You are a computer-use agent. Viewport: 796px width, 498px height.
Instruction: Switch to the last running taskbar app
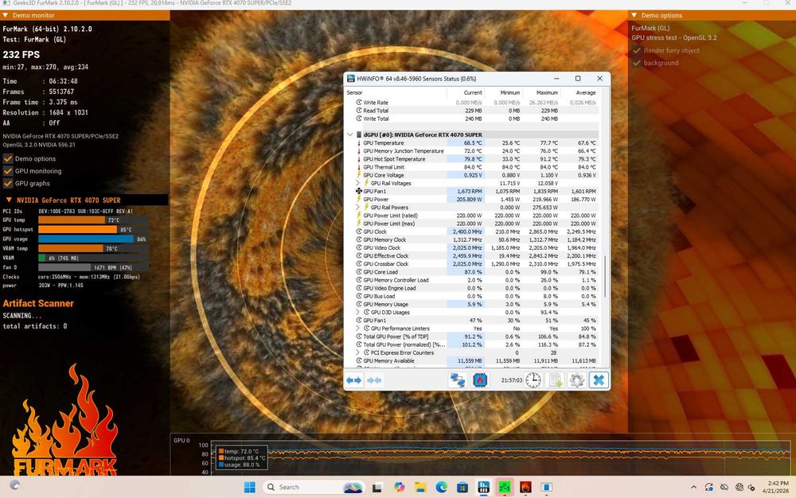[546, 488]
